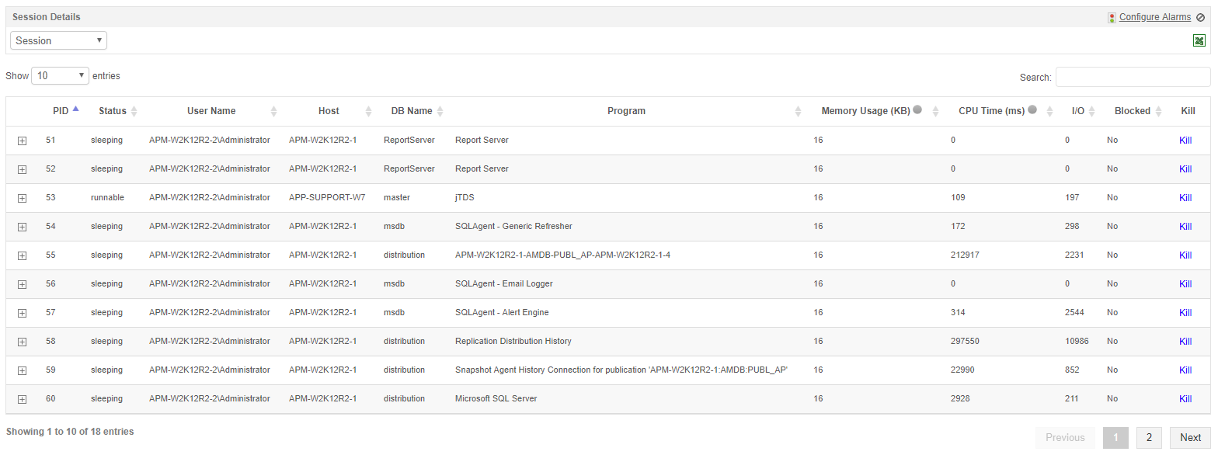Sort table by PID column arrow
The height and width of the screenshot is (455, 1218).
(75, 110)
